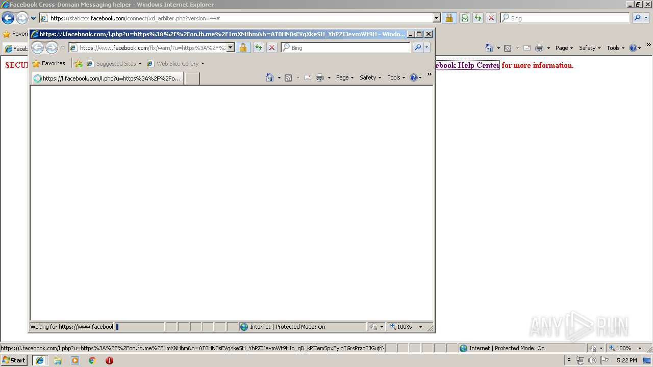Click Internet Protected Mode status in popup window
The image size is (653, 367).
point(303,327)
